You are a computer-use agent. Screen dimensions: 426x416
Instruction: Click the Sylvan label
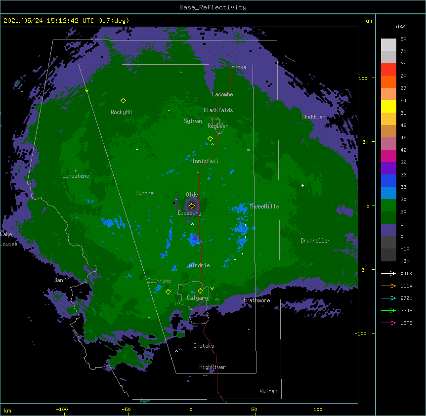(x=193, y=121)
